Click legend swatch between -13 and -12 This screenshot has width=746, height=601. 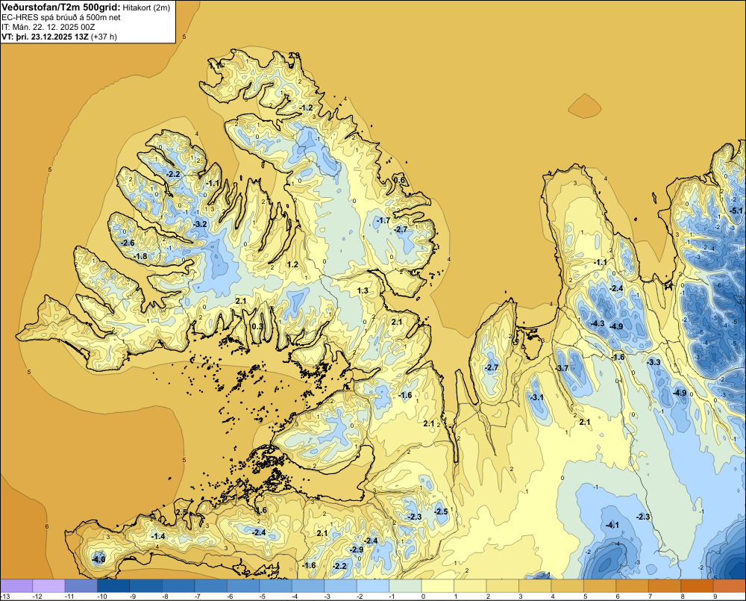point(16,585)
